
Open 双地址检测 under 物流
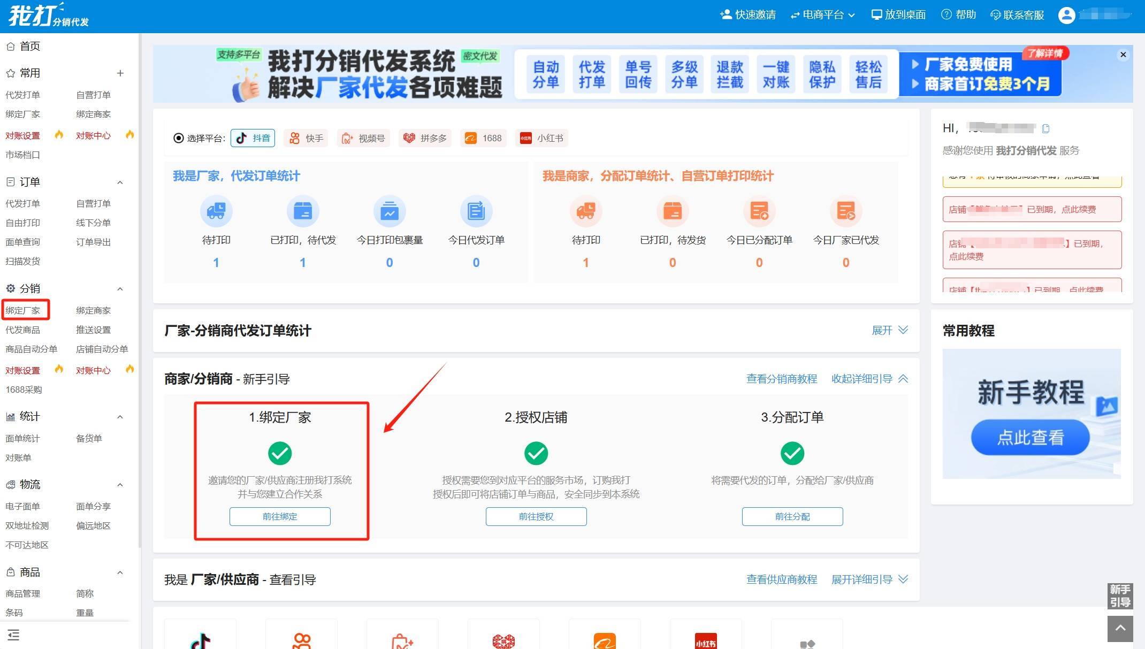coord(27,526)
